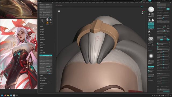Open Windows Start menu
The height and width of the screenshot is (97, 172).
2,95
